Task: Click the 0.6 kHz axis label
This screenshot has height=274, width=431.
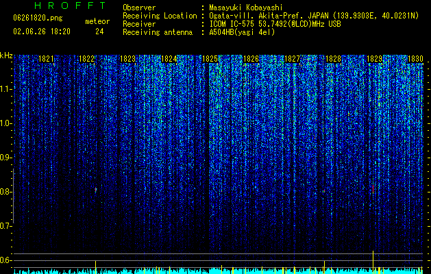Action: tap(5, 260)
